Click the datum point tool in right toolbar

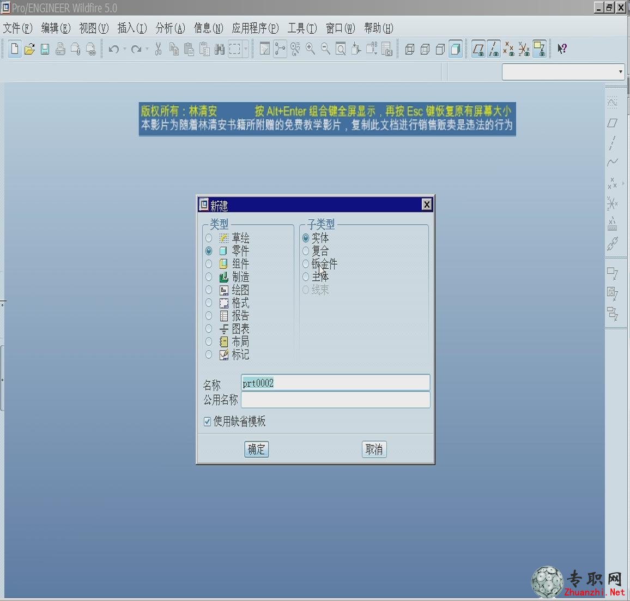click(x=613, y=183)
